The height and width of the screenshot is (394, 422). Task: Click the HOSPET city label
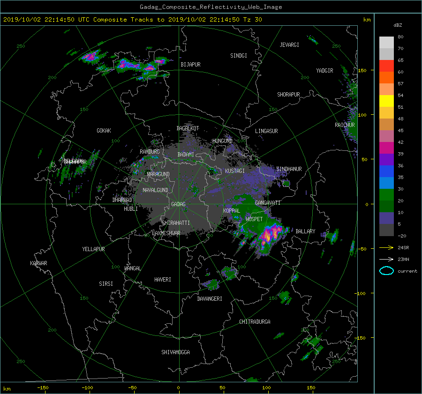[254, 219]
